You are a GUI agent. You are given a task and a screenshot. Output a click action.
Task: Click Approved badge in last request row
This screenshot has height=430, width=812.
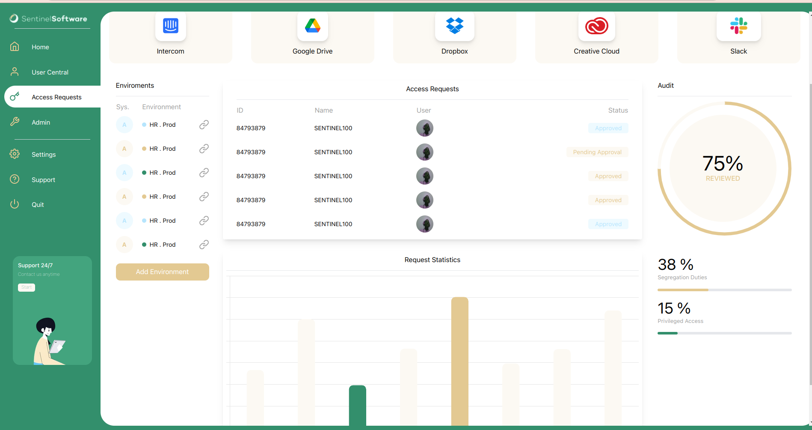tap(608, 224)
